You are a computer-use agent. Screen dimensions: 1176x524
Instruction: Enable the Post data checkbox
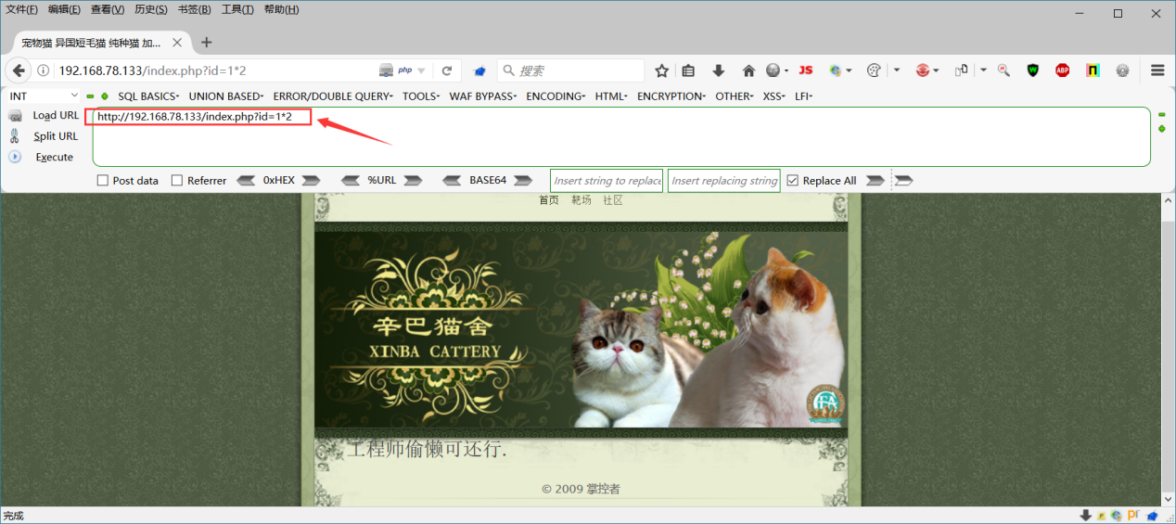tap(103, 181)
